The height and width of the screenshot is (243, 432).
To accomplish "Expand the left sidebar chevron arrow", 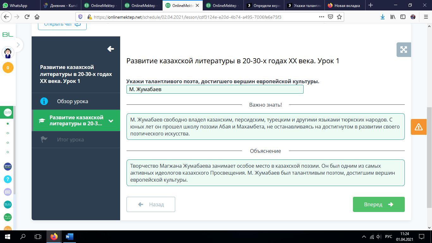I will pos(18,45).
